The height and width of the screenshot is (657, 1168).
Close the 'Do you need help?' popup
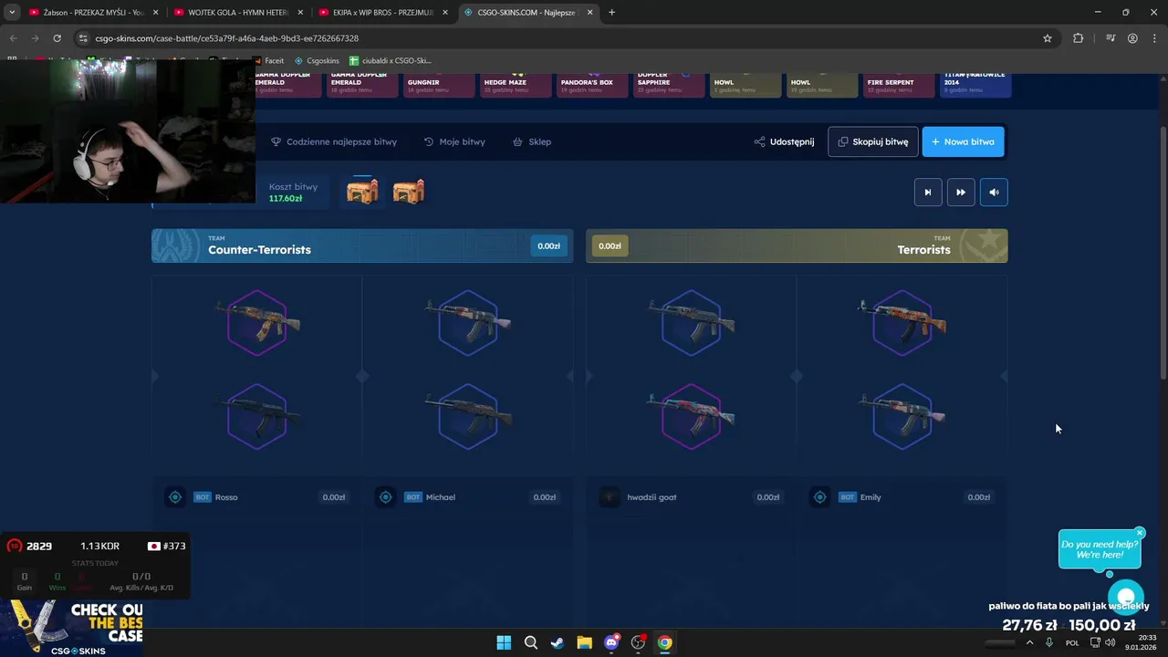pyautogui.click(x=1140, y=533)
